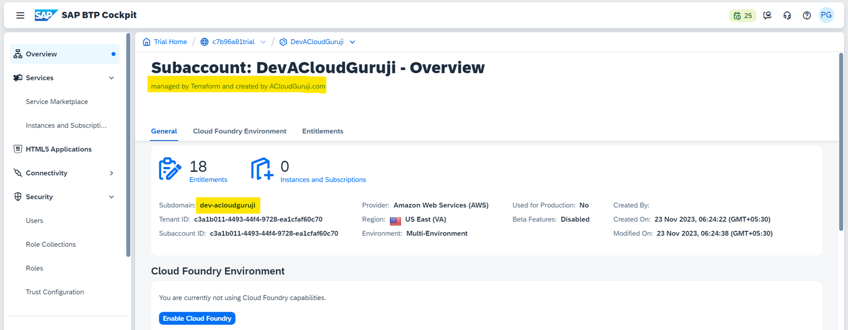Viewport: 848px width, 330px height.
Task: Open the c7b96a81trial breadcrumb dropdown
Action: tap(263, 42)
